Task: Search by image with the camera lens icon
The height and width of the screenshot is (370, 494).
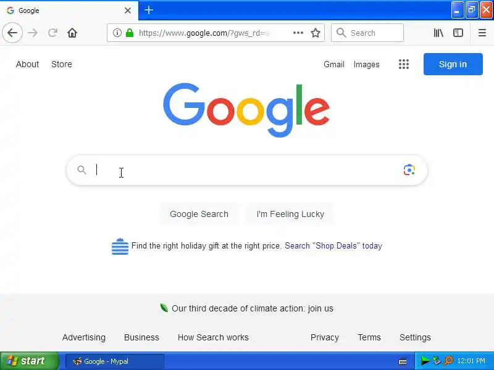Action: [409, 170]
